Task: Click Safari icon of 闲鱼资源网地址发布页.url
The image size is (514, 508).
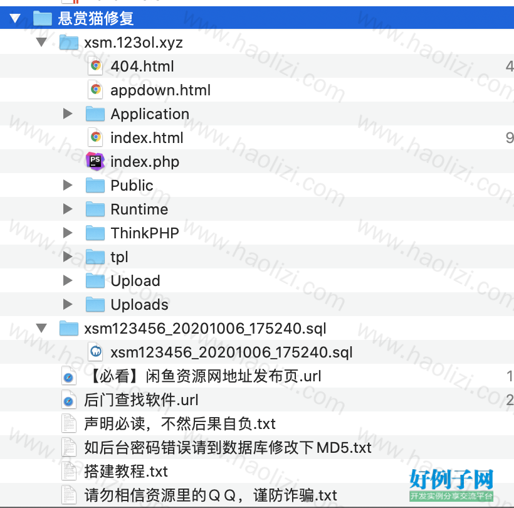Action: pos(69,376)
